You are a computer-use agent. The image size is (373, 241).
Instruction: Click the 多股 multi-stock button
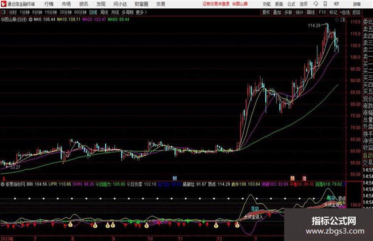[288, 12]
